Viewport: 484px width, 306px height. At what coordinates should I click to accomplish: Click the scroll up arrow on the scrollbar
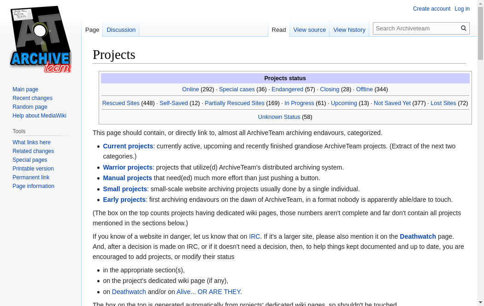pos(480,3)
